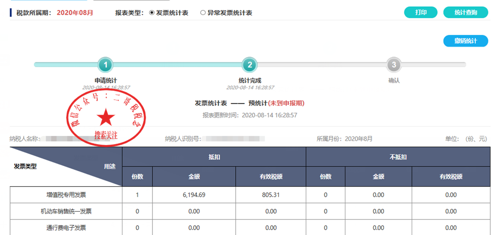Screen dimensions: 491x235
Task: Click the step 3 确认 circle
Action: tap(394, 65)
